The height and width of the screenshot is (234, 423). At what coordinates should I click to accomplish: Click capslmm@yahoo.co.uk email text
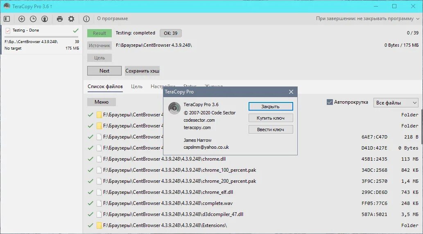point(206,147)
